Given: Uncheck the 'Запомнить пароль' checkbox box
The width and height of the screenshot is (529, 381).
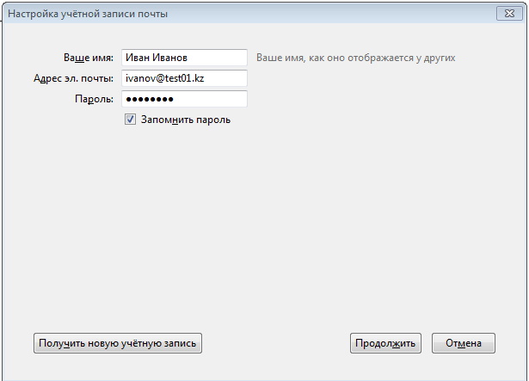Looking at the screenshot, I should (130, 120).
